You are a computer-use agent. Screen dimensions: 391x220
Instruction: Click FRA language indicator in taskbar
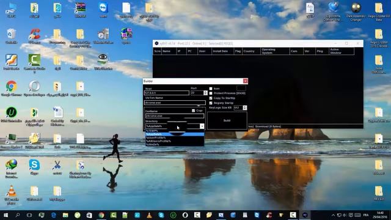coord(366,215)
